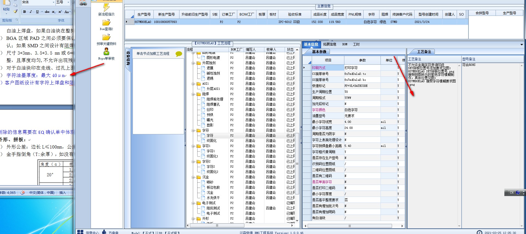Collapse the 沉金 tree node
526x234 pixels.
click(x=193, y=177)
